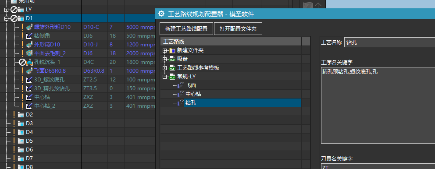
Task: Toggle the status flag on D5 folder
Action: (14, 141)
